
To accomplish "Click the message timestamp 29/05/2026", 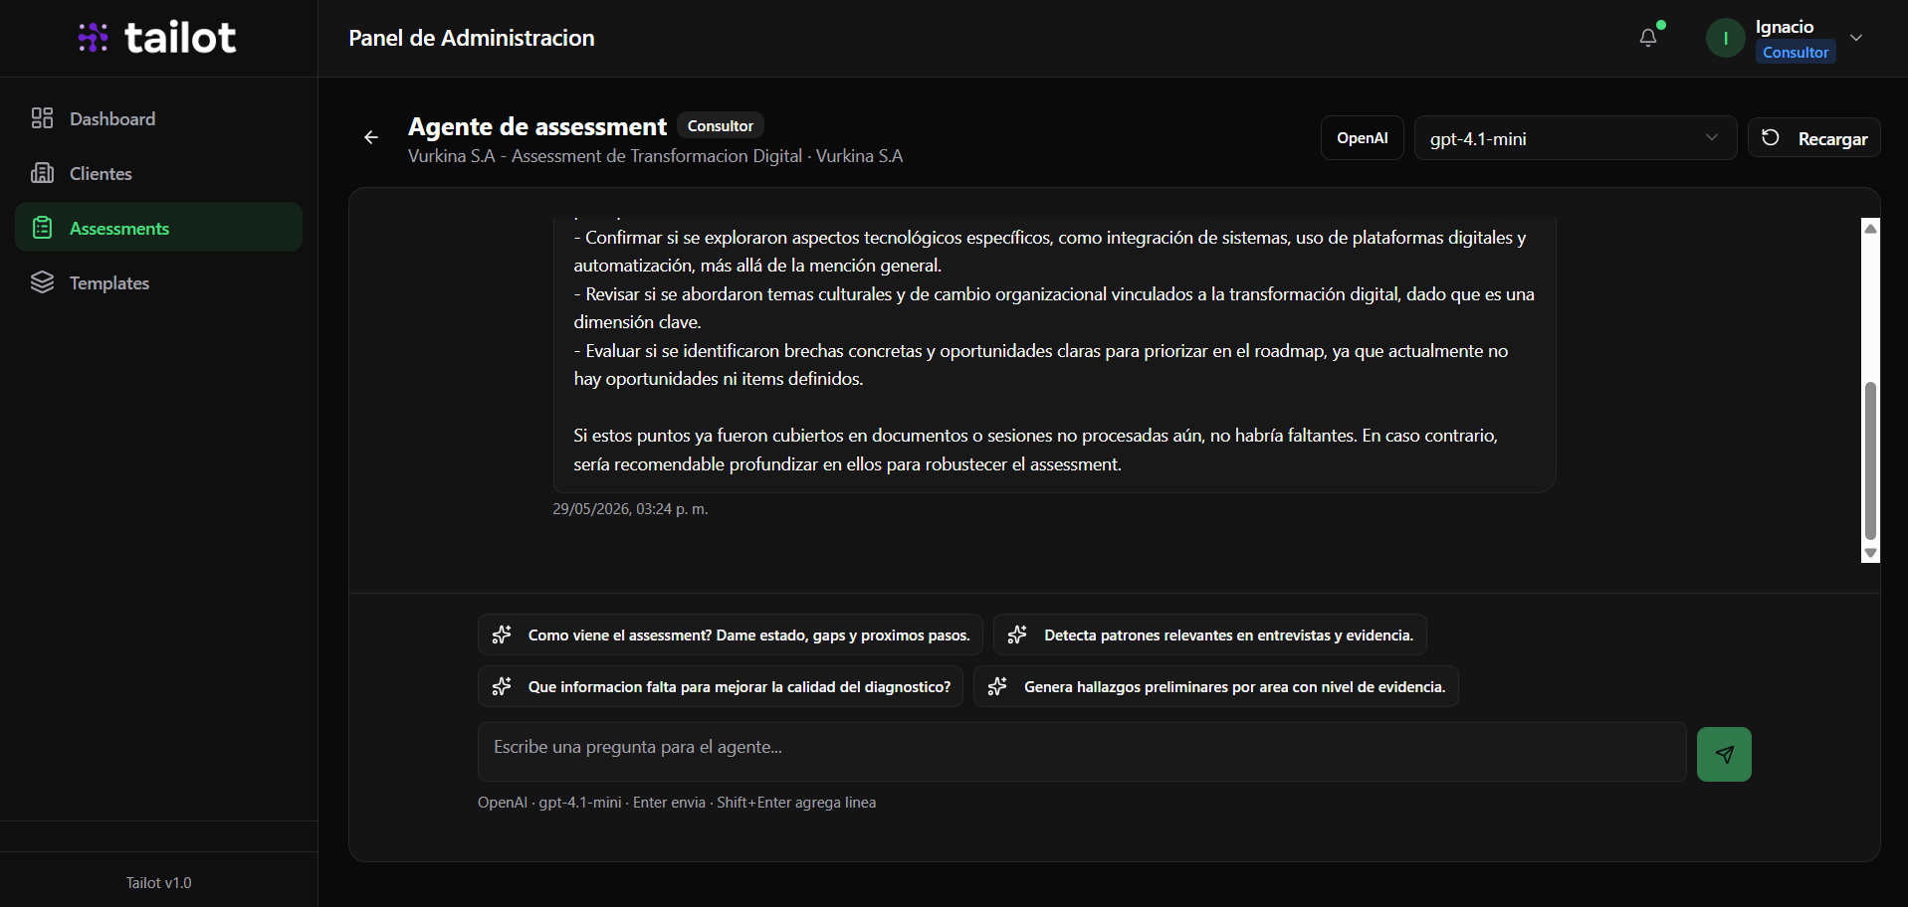I will pos(630,509).
